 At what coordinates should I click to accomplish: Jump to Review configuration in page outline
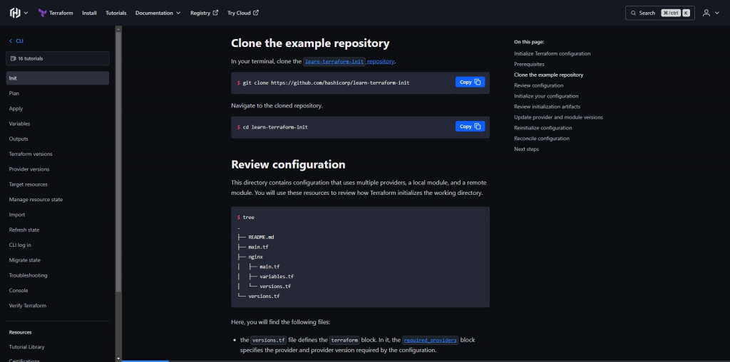point(539,85)
